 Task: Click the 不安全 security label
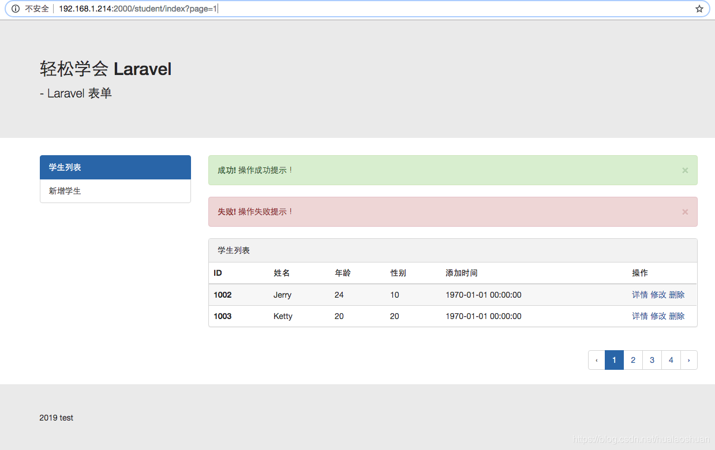click(37, 9)
